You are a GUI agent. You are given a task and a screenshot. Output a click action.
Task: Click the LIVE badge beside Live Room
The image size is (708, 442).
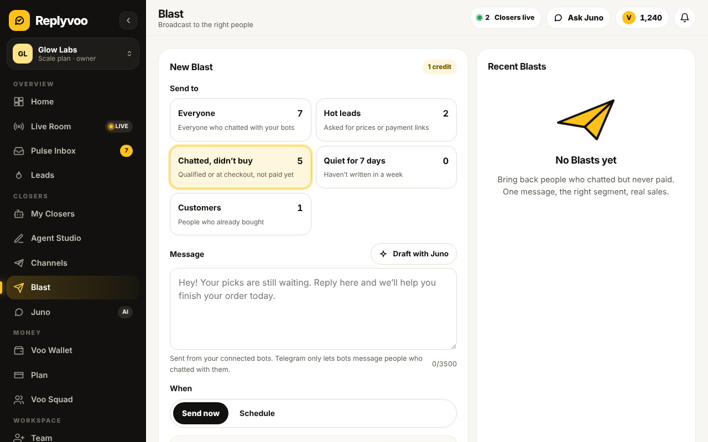pyautogui.click(x=119, y=127)
